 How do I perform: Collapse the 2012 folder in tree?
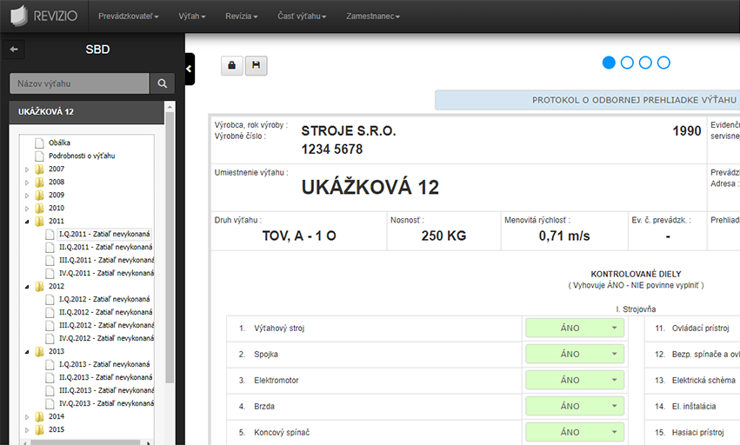click(x=27, y=287)
